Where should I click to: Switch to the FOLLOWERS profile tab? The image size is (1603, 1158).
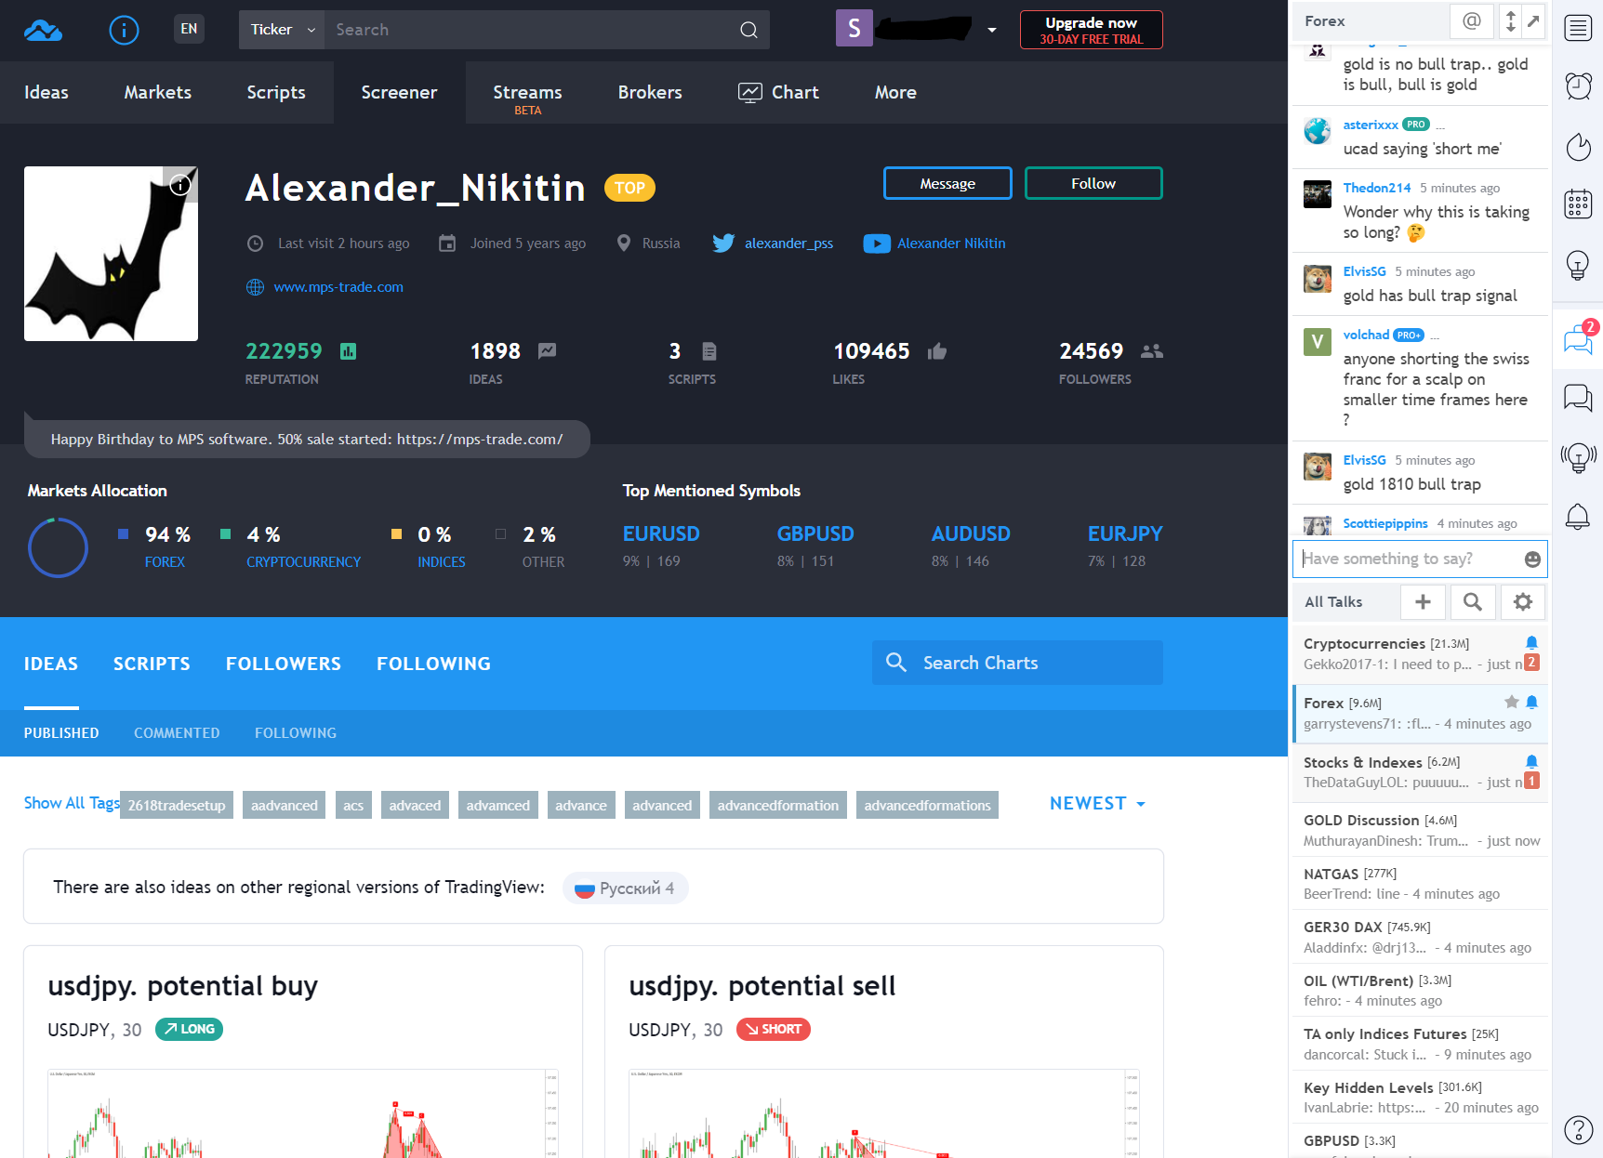tap(284, 664)
